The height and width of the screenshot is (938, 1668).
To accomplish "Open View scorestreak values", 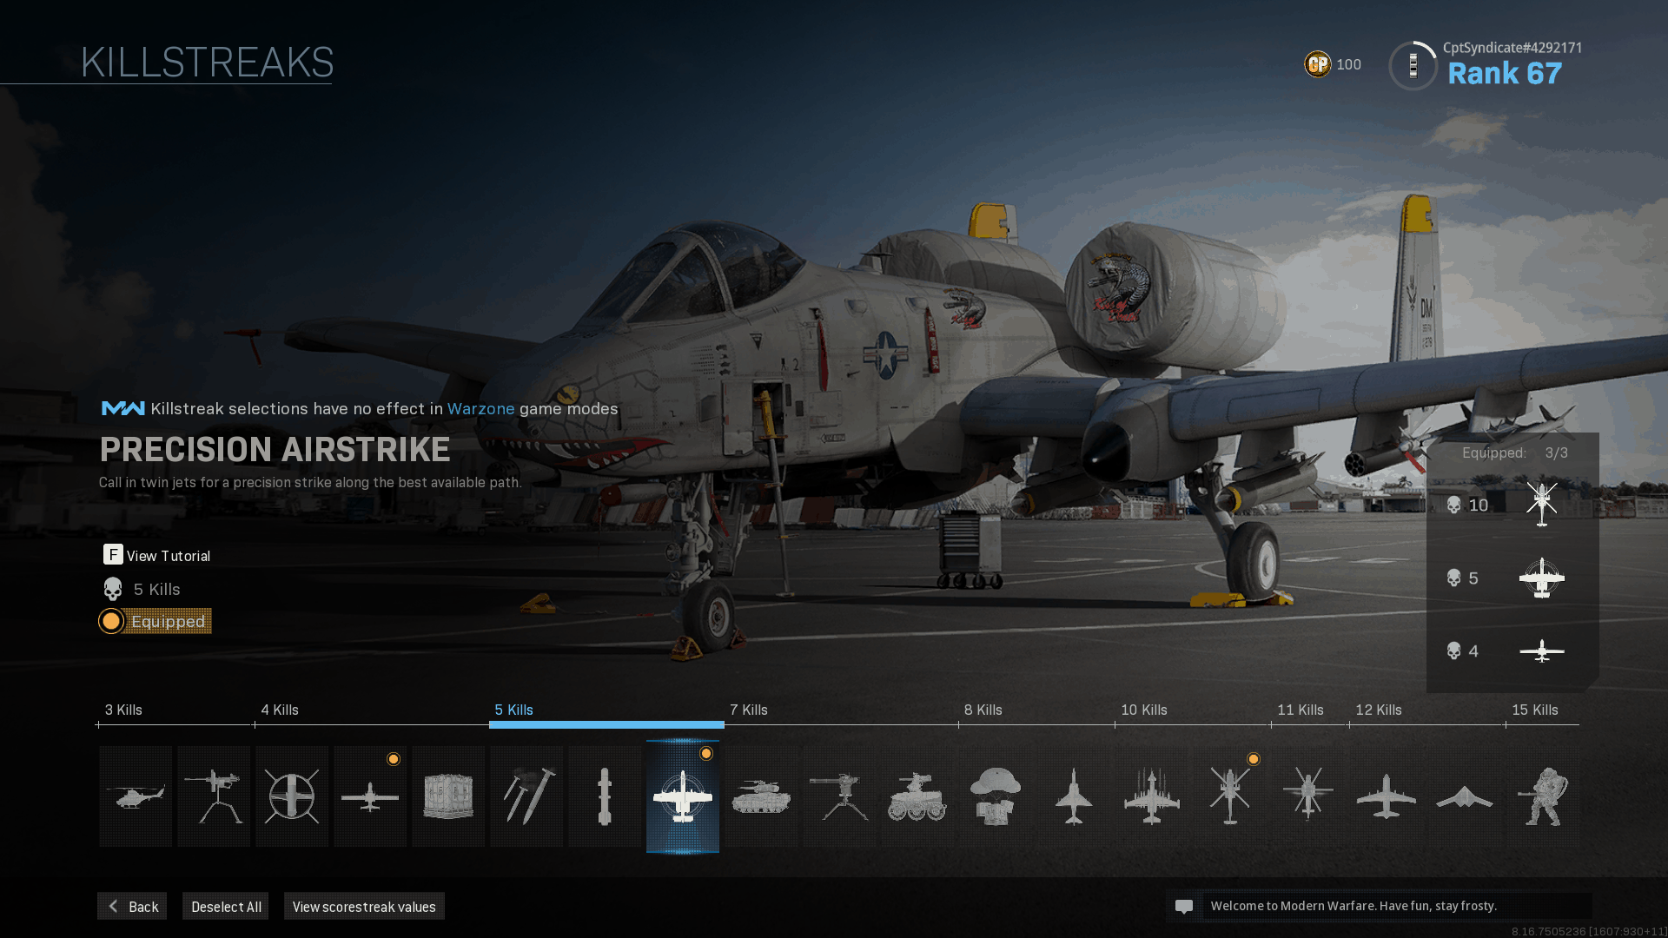I will [364, 906].
